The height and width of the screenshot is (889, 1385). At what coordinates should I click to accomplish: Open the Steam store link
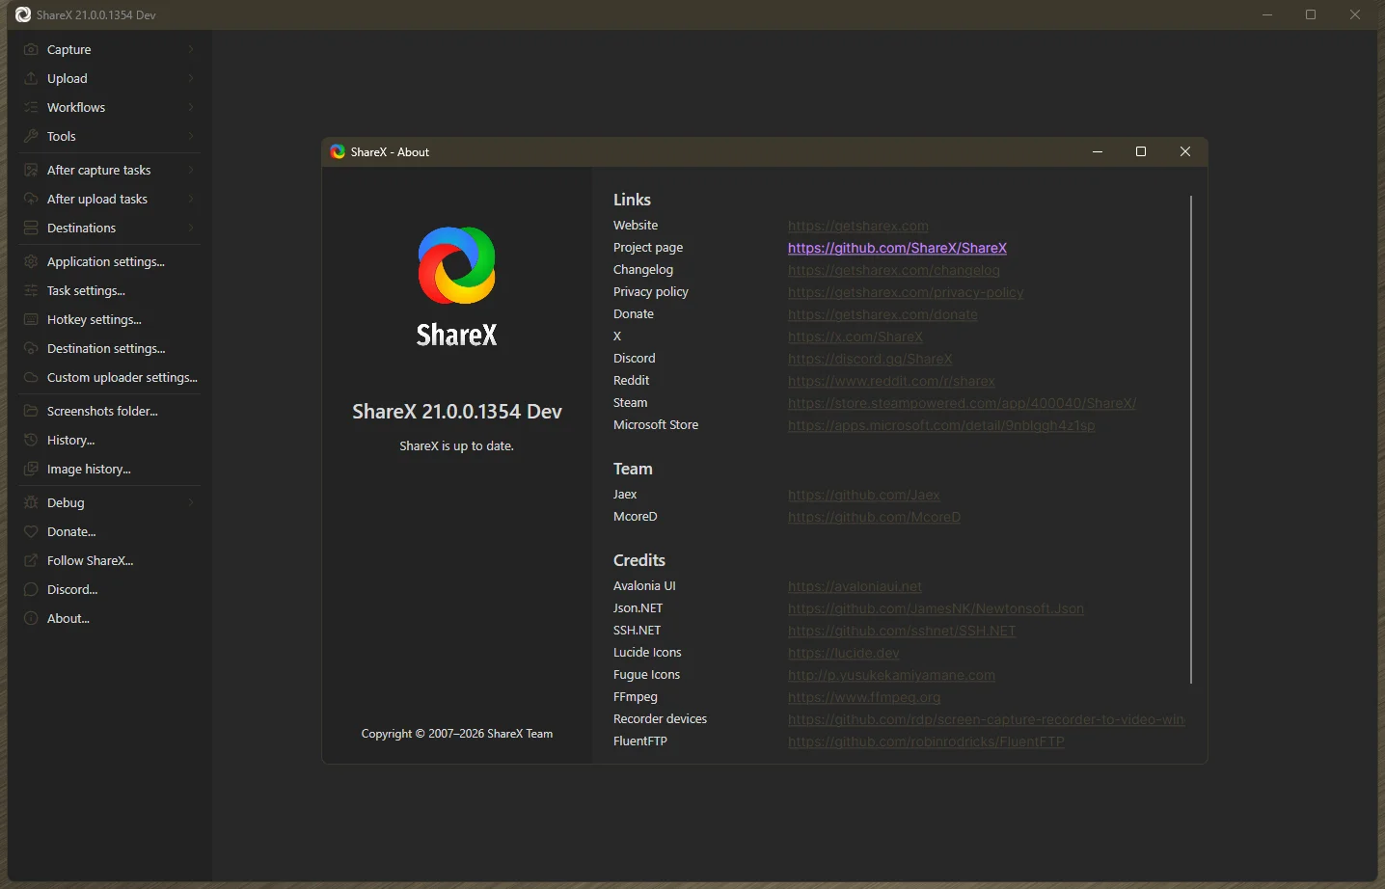click(x=962, y=403)
